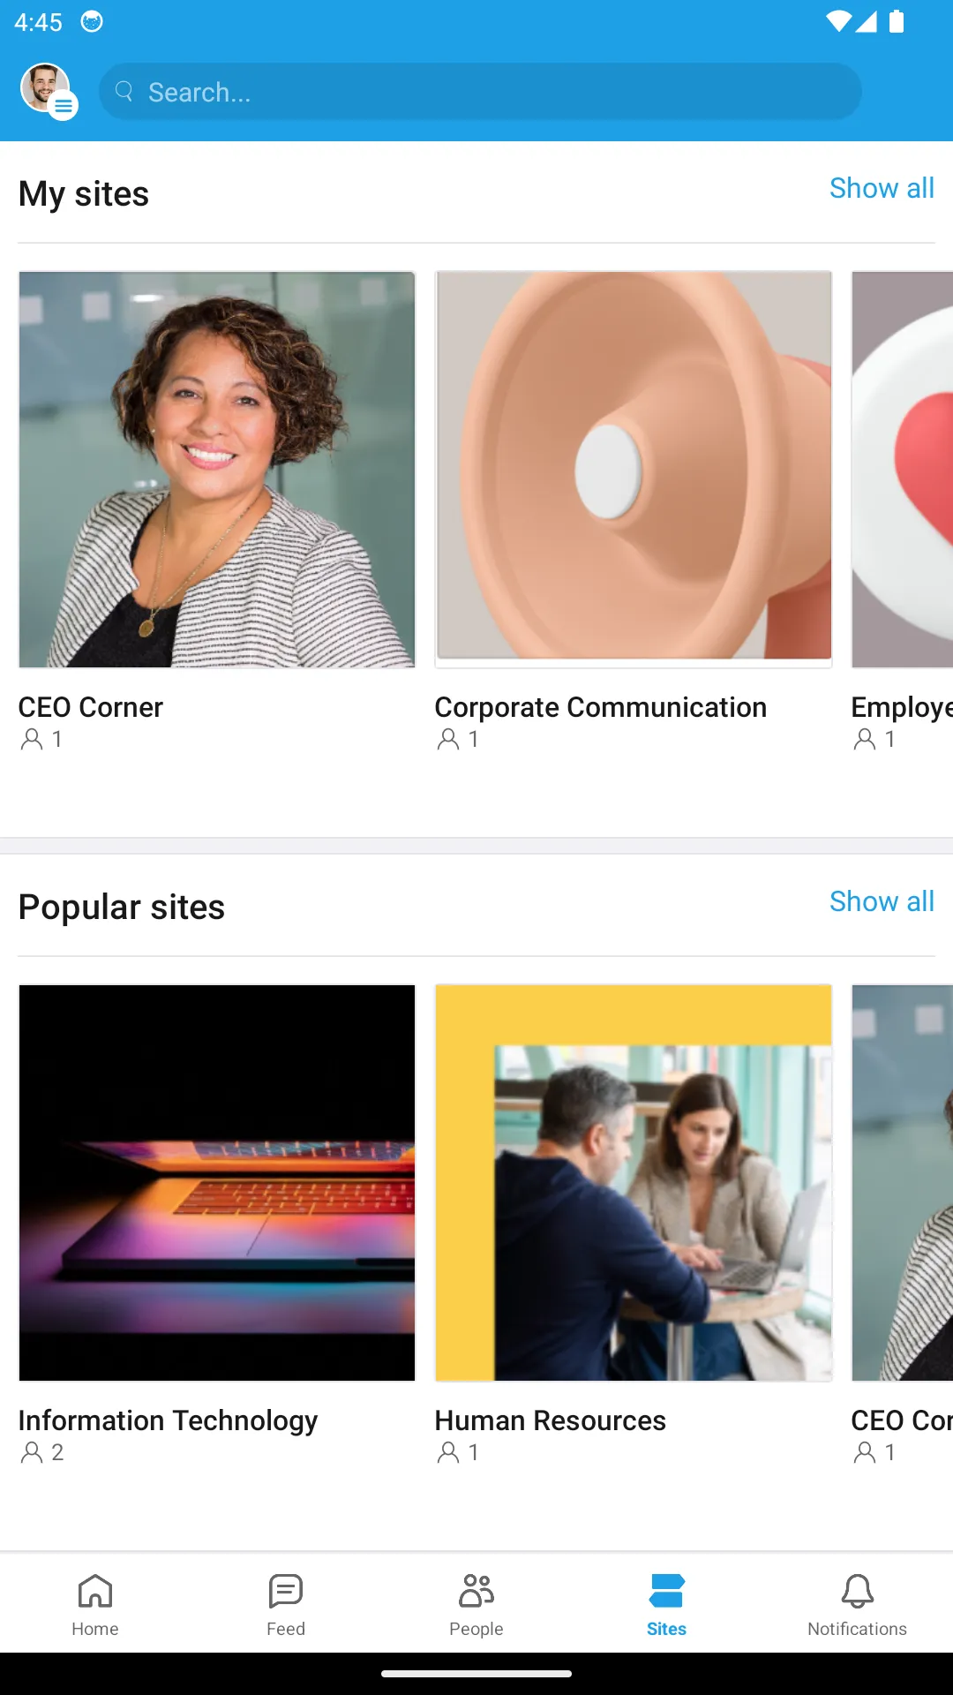This screenshot has height=1695, width=953.
Task: Tap the magnifier icon in search bar
Action: click(124, 91)
